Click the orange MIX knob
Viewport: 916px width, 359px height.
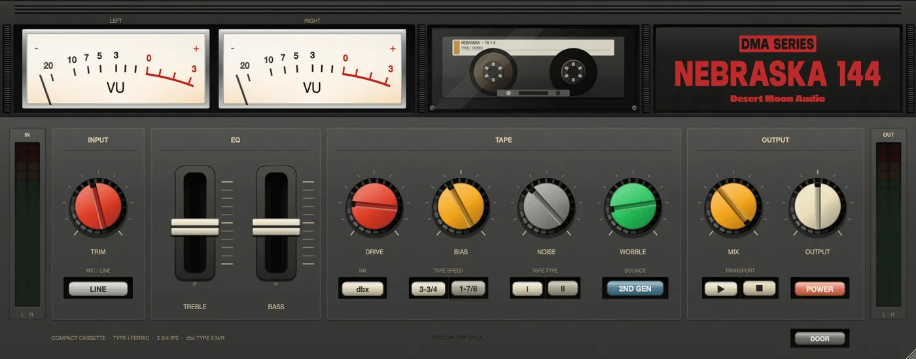[732, 206]
